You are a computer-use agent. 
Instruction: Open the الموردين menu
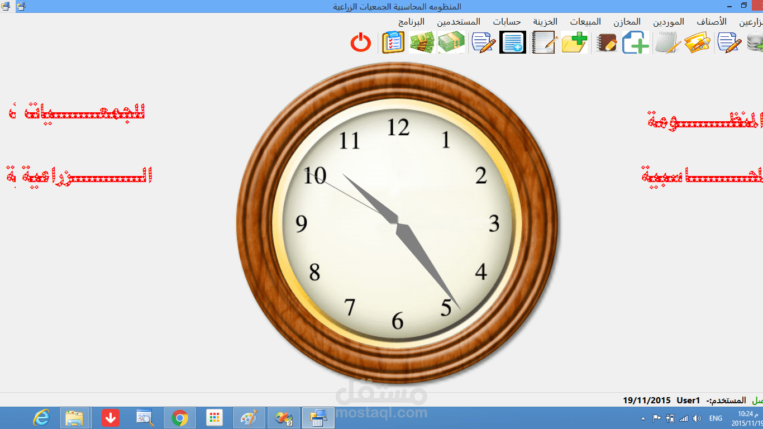point(669,22)
